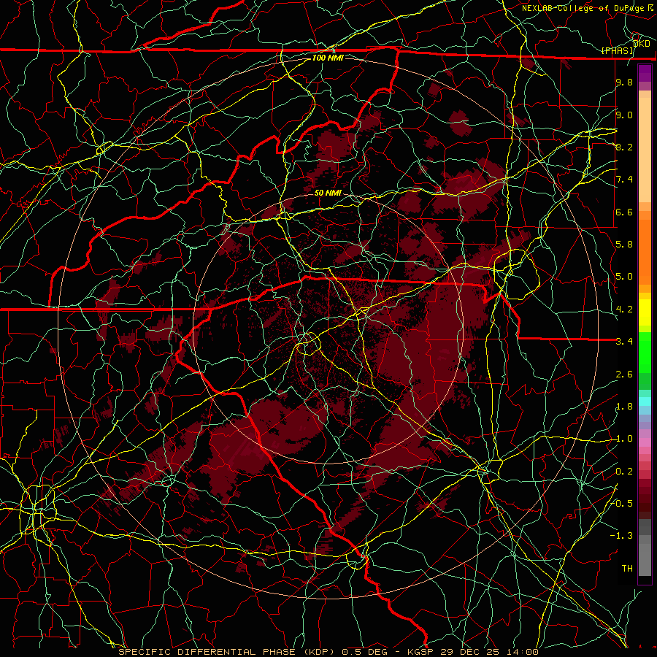Image resolution: width=657 pixels, height=657 pixels.
Task: Click the 7.4 scale value
Action: pos(624,180)
